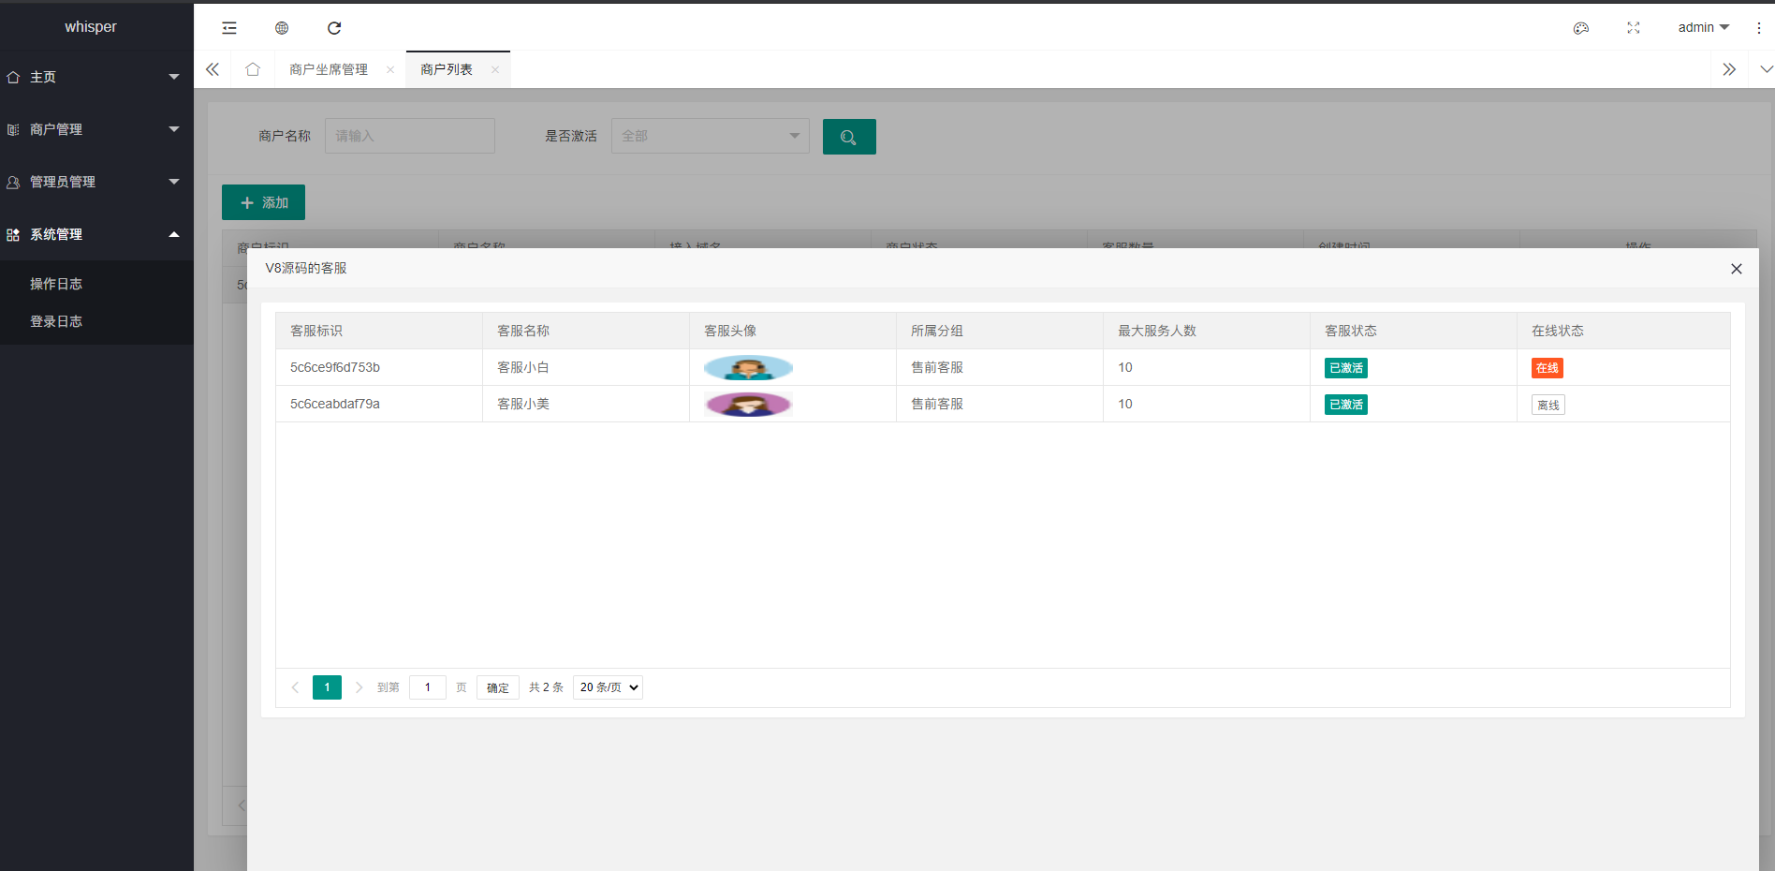The image size is (1775, 871).
Task: Collapse the sidebar using the menu icon
Action: tap(228, 28)
